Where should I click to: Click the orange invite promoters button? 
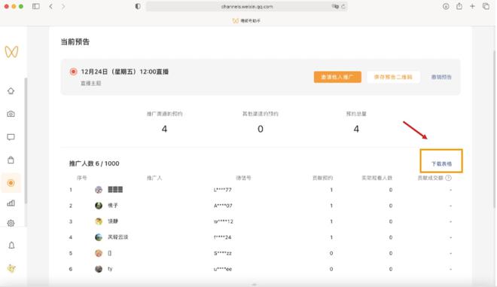click(x=337, y=77)
